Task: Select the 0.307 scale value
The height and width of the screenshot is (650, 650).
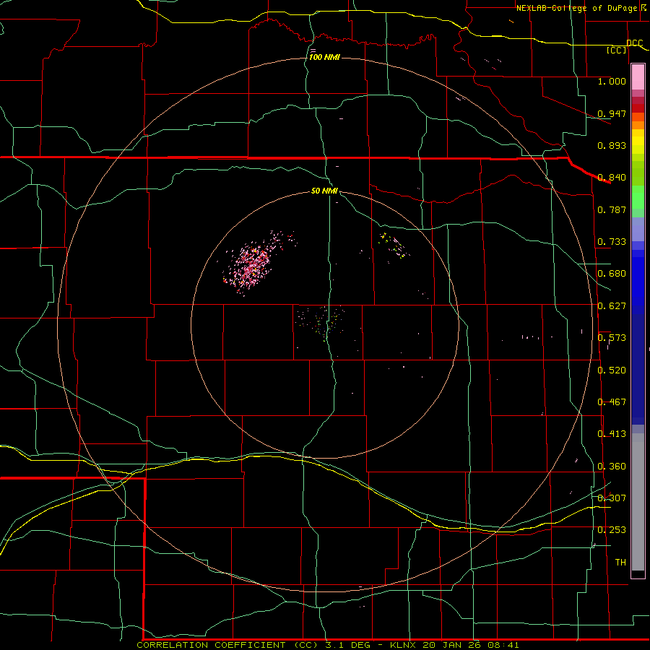Action: 612,498
